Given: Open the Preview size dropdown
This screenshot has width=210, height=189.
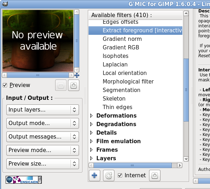Looking at the screenshot, I should click(42, 164).
